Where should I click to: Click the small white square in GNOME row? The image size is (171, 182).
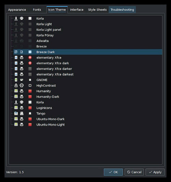pos(30,80)
